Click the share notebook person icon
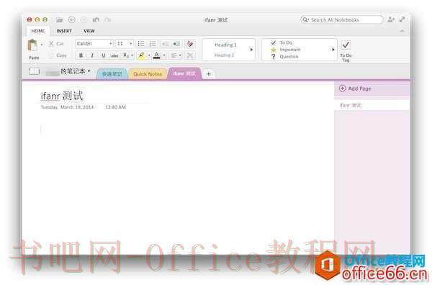Image resolution: width=432 pixels, height=285 pixels. 391,19
